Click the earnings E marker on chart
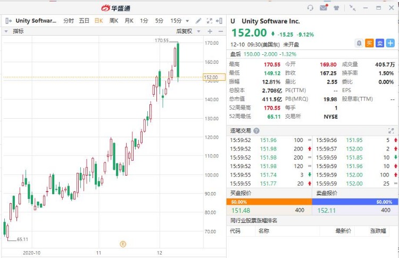Screen dimensions: 399x258 click(123, 244)
